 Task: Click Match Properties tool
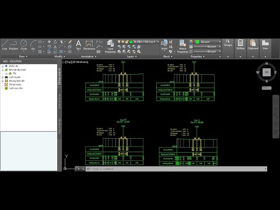coord(183,46)
